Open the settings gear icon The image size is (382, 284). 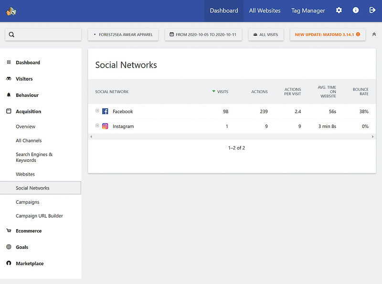[339, 11]
